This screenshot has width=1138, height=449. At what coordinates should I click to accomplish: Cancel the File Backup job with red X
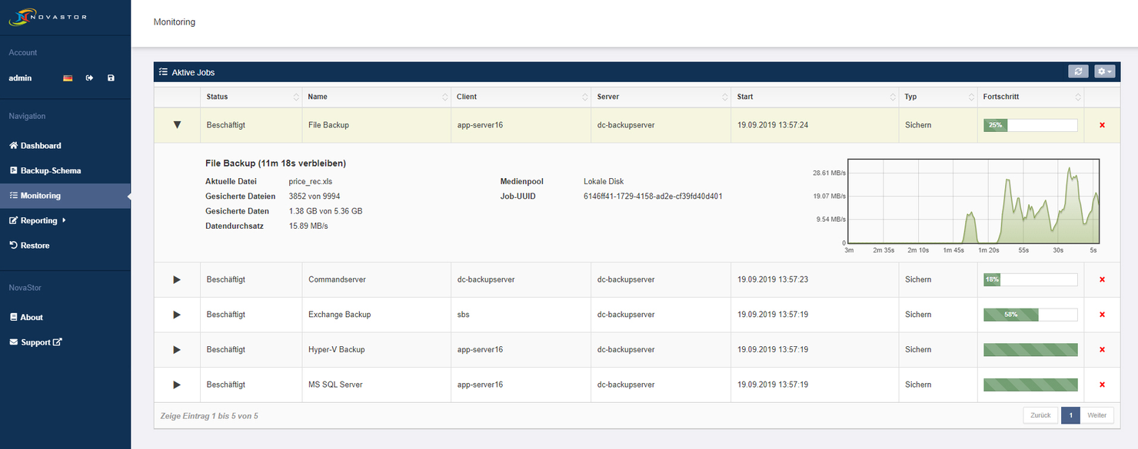point(1102,124)
